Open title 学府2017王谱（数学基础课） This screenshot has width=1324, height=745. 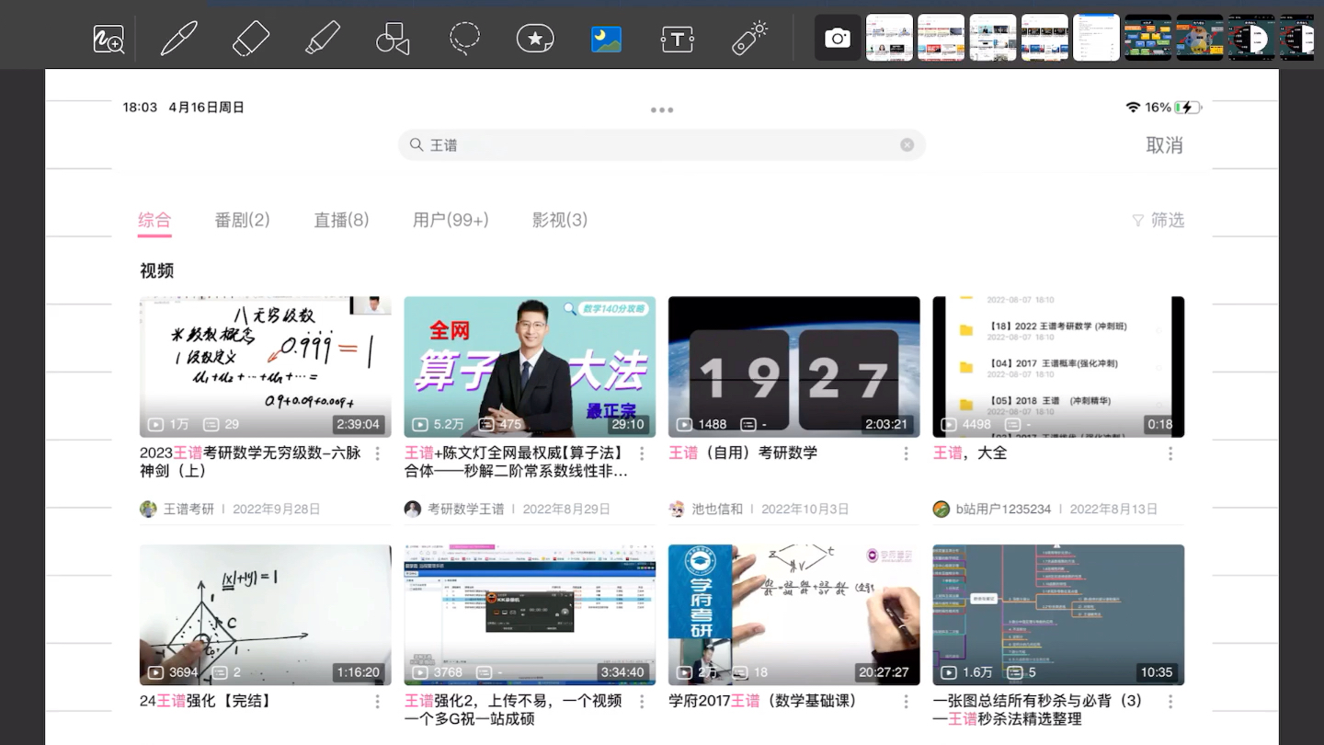tap(767, 701)
